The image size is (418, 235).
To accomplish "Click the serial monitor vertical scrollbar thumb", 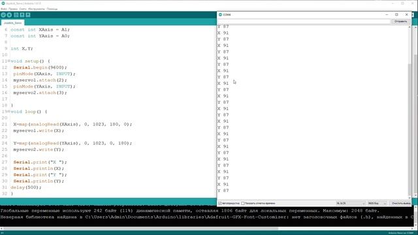I will point(410,129).
